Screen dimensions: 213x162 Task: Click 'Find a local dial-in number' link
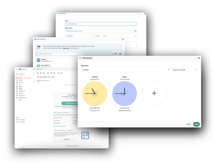click(59, 126)
